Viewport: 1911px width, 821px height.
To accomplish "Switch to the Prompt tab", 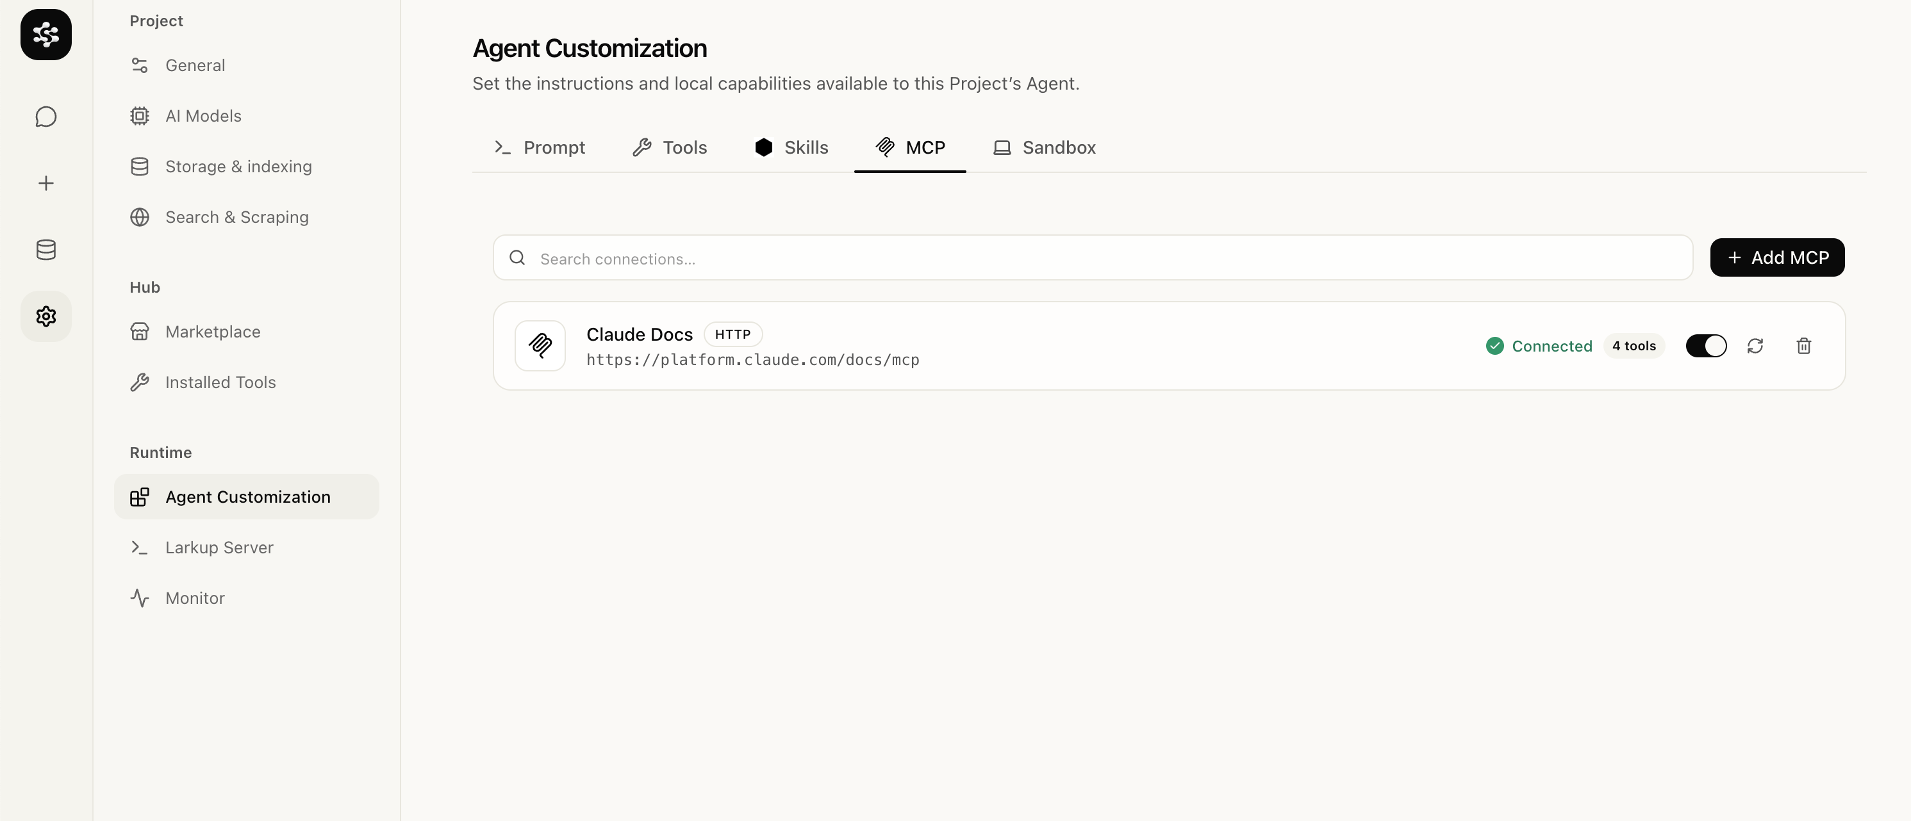I will click(540, 147).
